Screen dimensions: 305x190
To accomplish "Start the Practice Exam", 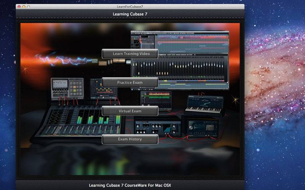I will pos(130,82).
